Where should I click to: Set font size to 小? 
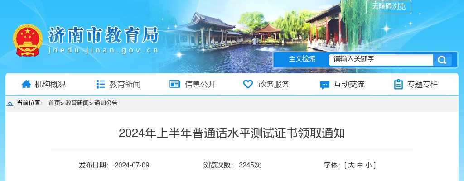point(368,165)
